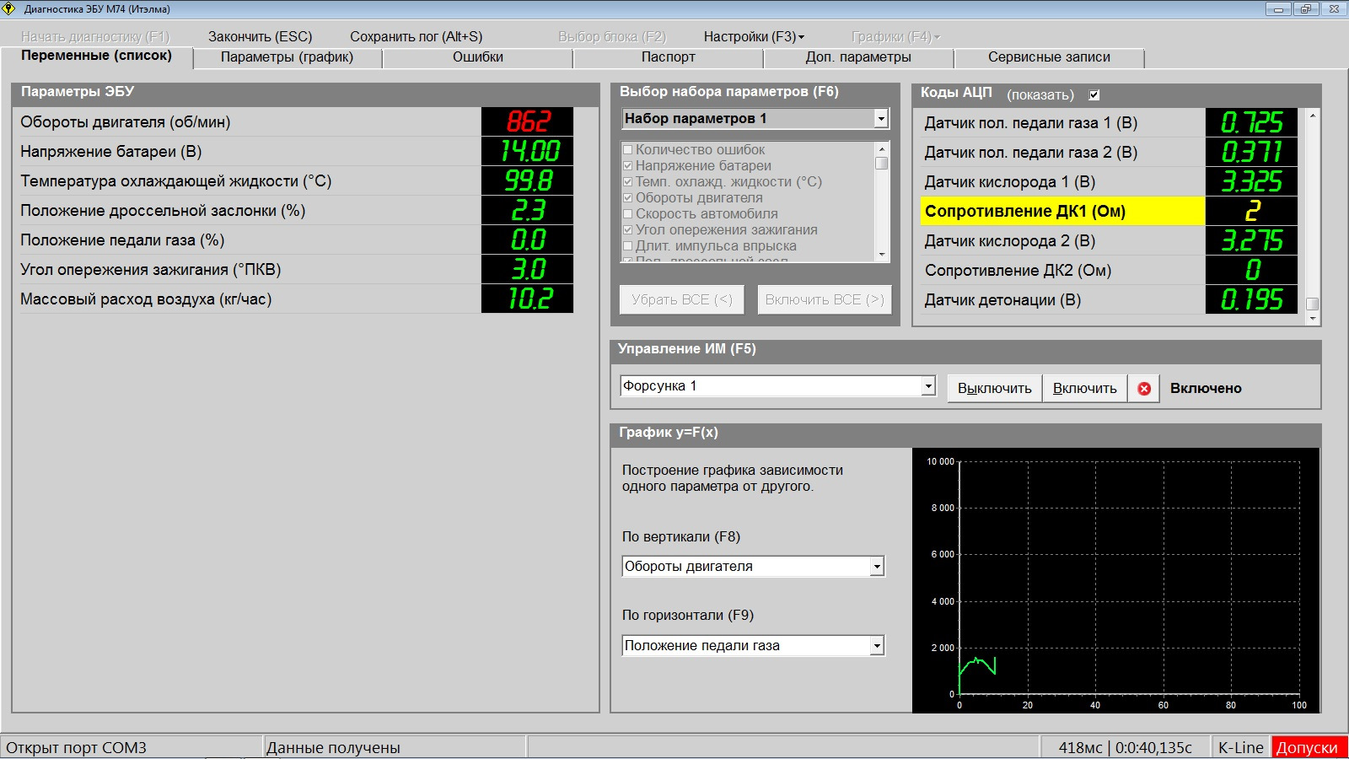
Task: Click the application icon in the title bar
Action: coord(9,9)
